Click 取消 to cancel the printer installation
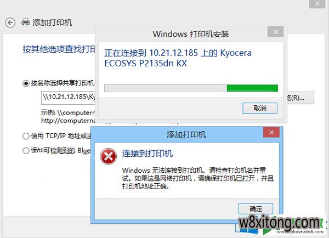This screenshot has height=238, width=329. (260, 108)
